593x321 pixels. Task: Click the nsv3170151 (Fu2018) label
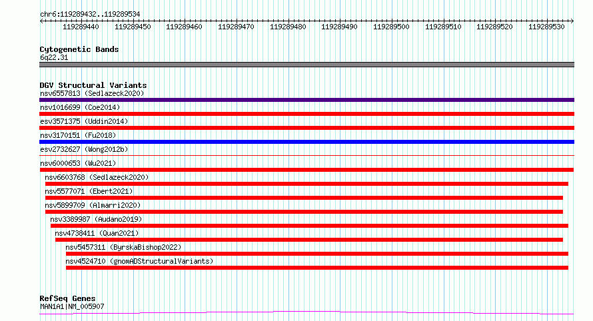(78, 135)
